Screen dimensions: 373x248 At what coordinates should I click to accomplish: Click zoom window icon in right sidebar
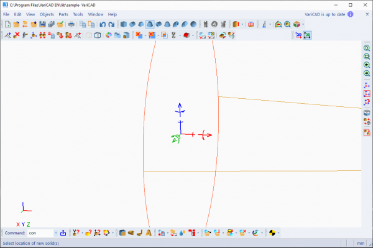coord(367,57)
